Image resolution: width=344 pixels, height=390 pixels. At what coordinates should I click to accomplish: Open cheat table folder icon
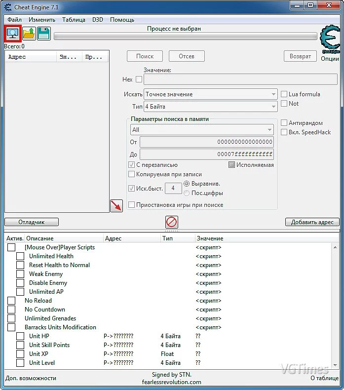pos(29,34)
